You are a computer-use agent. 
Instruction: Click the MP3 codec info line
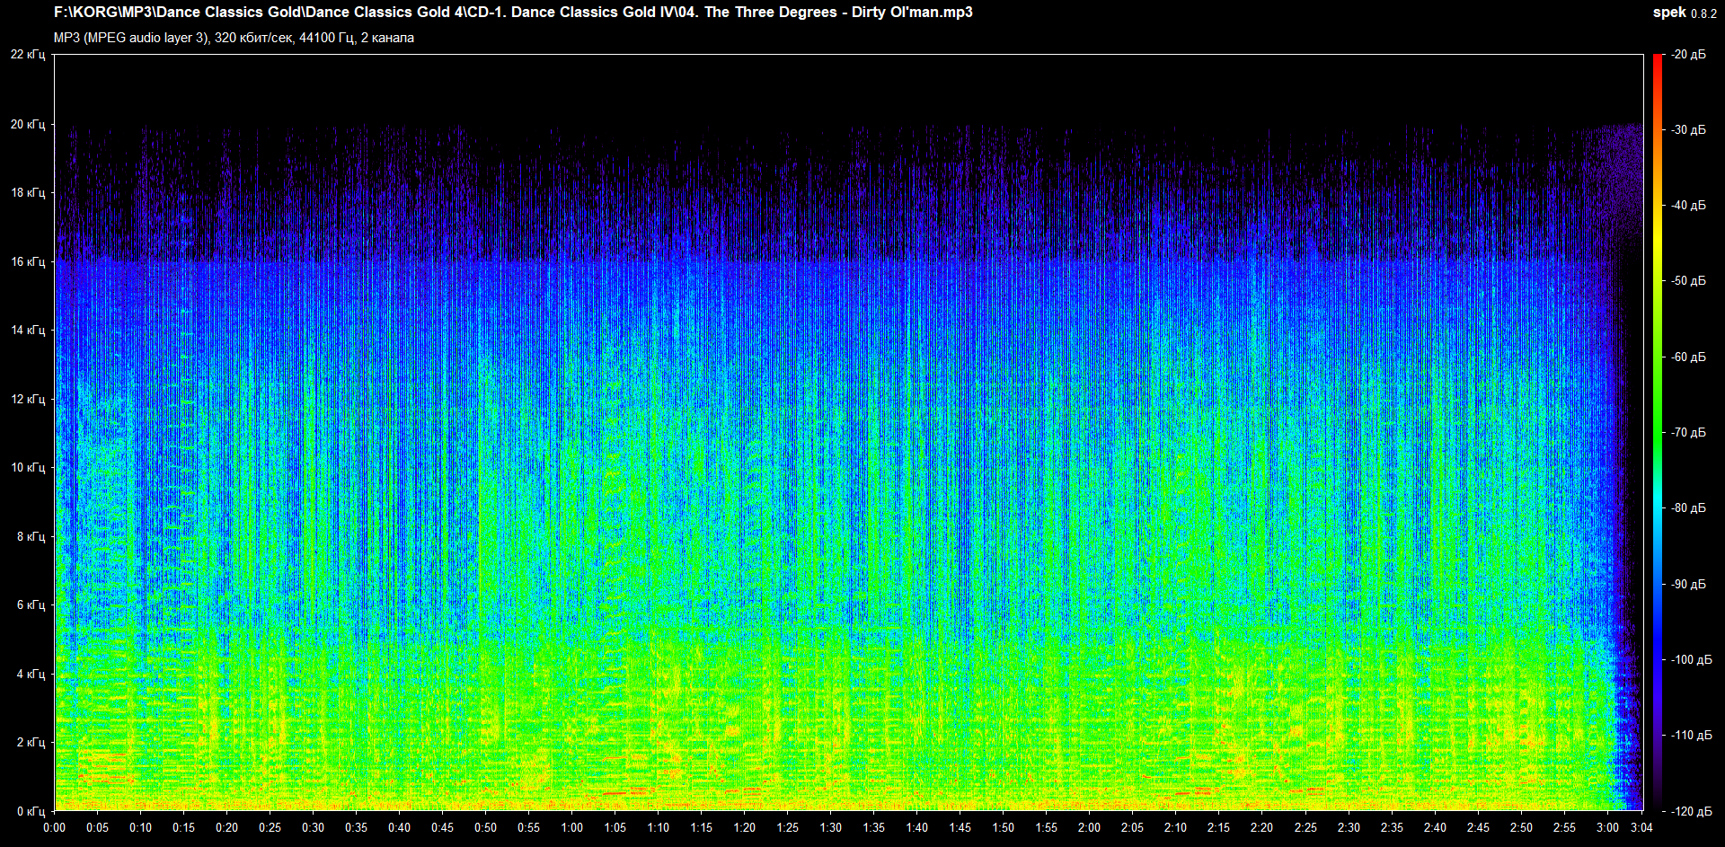tap(234, 38)
